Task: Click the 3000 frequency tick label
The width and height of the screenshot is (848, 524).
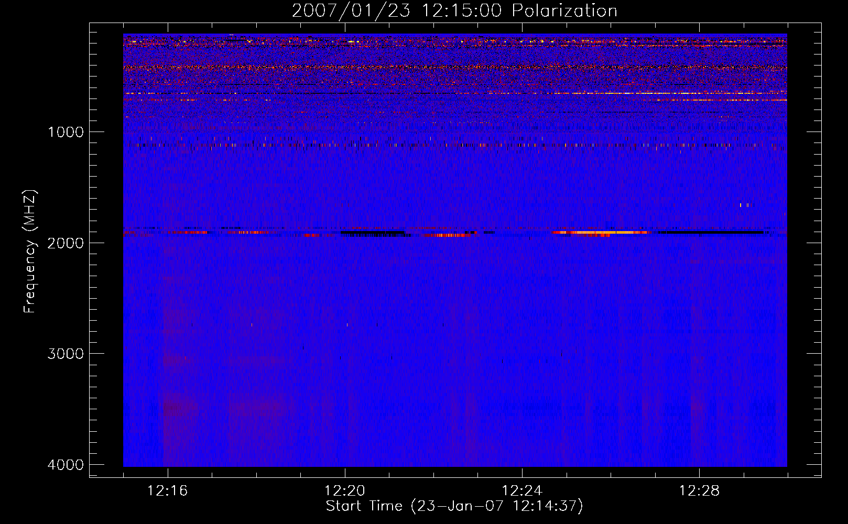Action: pyautogui.click(x=66, y=354)
